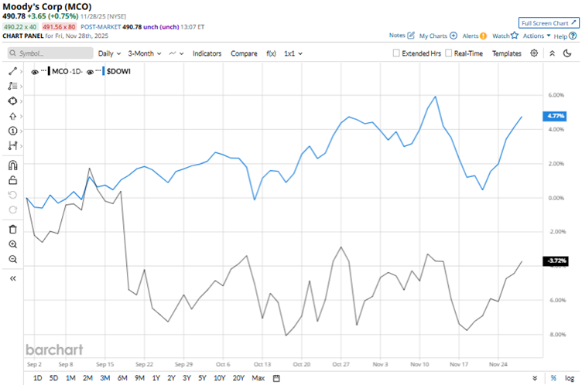Viewport: 582px width, 385px height.
Task: Add to Watch list star icon
Action: 514,36
